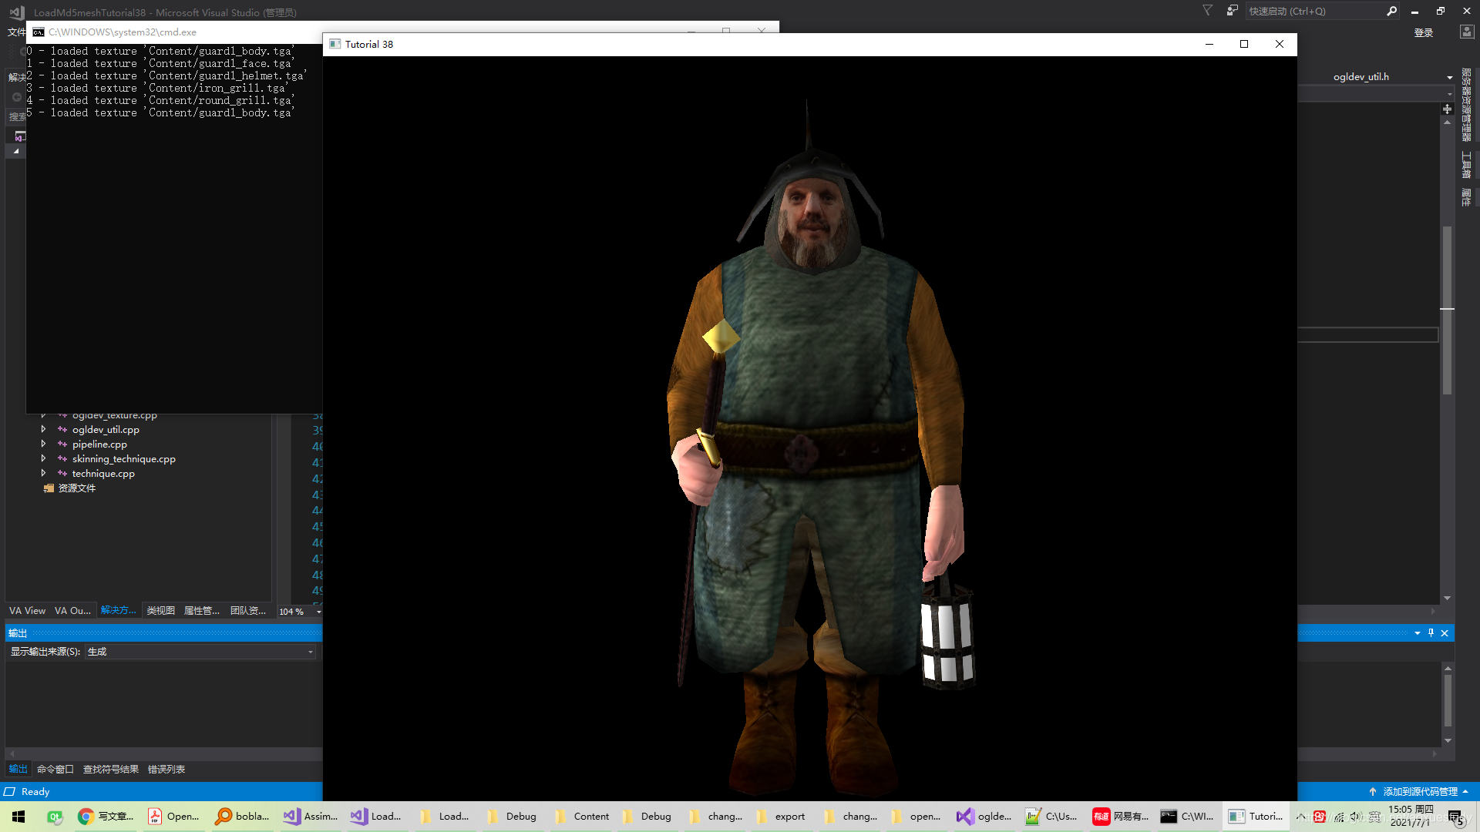Pin the 输出 output panel
The width and height of the screenshot is (1480, 832).
1431,632
